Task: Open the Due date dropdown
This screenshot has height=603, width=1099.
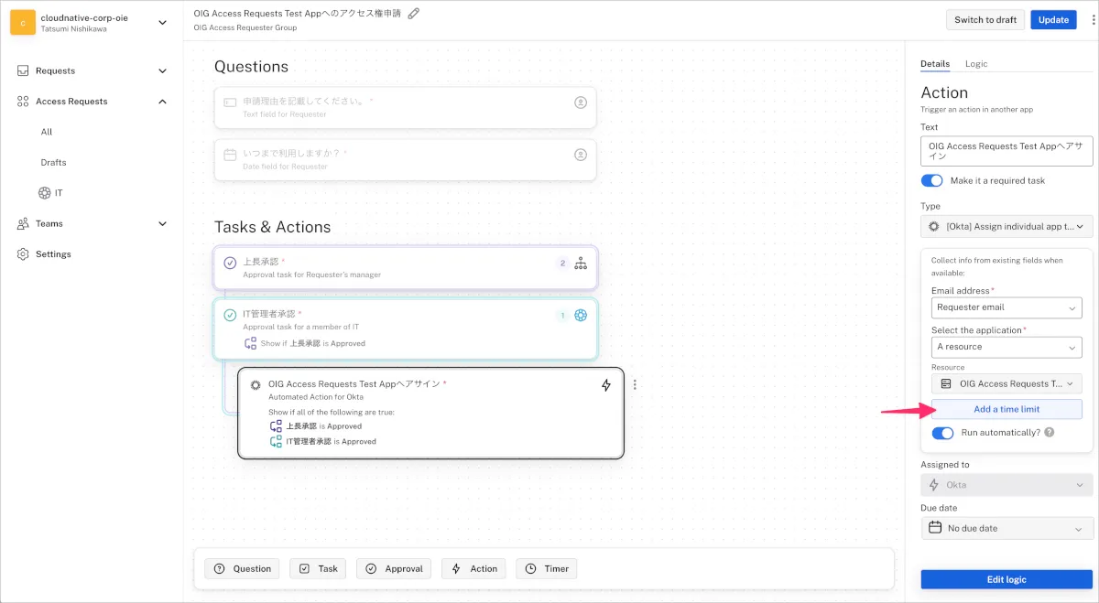Action: tap(1007, 528)
